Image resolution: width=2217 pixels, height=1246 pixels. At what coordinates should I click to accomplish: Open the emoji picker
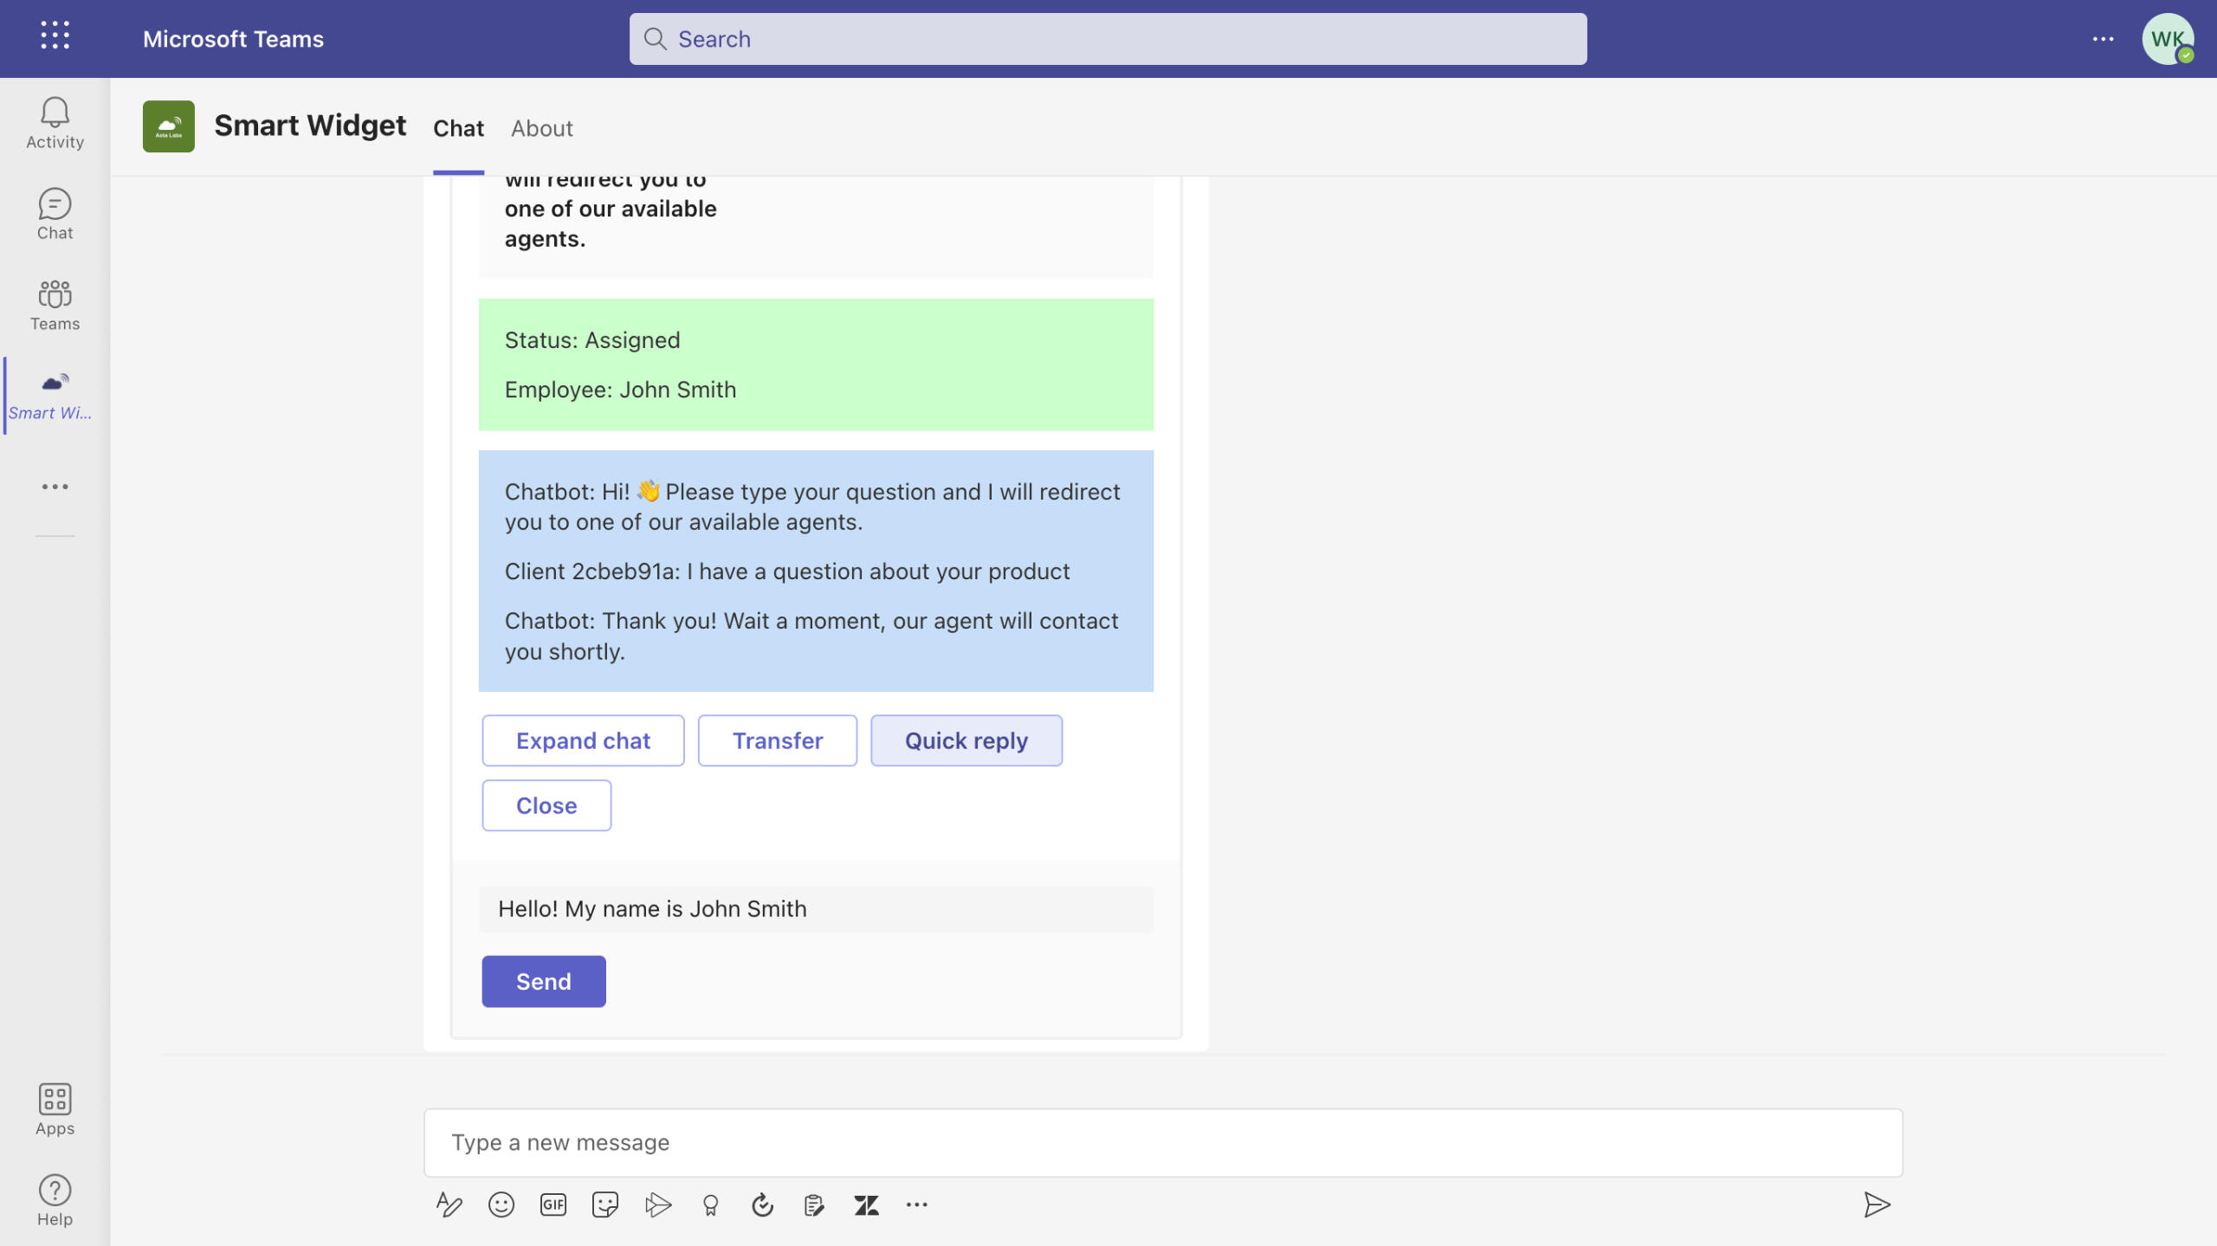(501, 1204)
